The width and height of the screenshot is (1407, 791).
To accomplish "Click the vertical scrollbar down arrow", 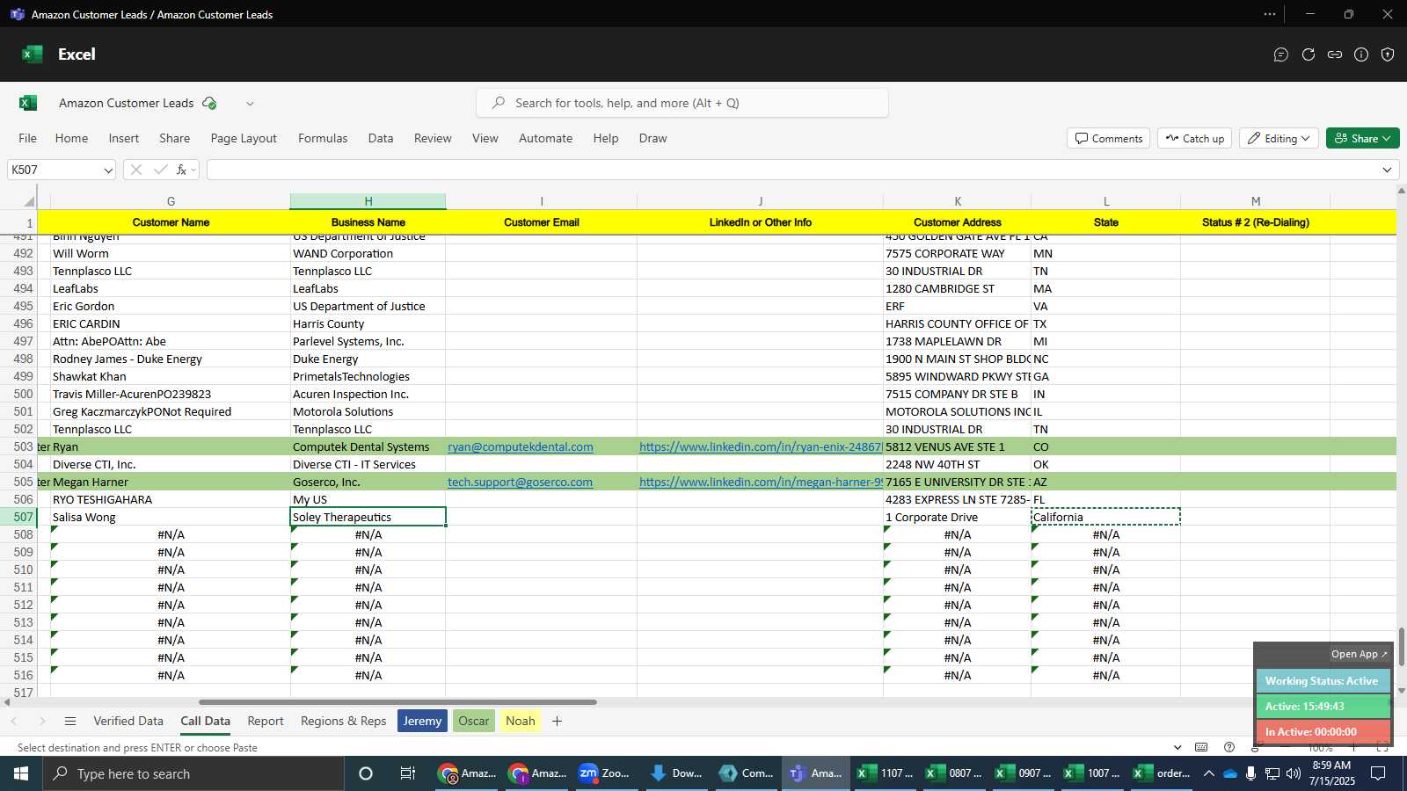I will [1401, 691].
